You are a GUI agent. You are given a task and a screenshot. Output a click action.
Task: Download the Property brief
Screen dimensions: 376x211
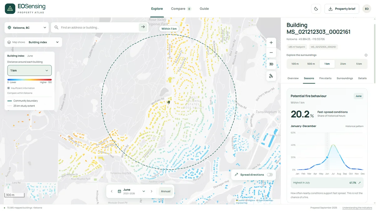(342, 9)
